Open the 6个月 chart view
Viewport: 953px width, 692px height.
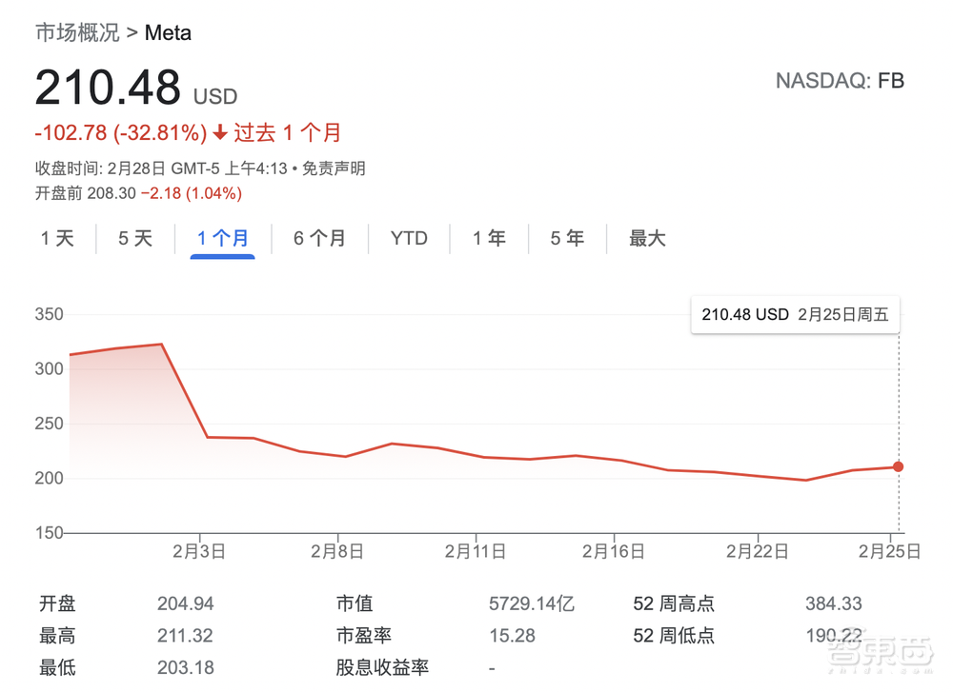tap(320, 238)
